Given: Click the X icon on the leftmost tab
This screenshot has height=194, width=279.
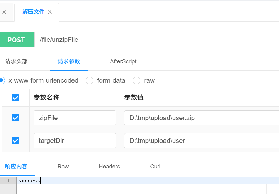Looking at the screenshot, I should pyautogui.click(x=4, y=12).
